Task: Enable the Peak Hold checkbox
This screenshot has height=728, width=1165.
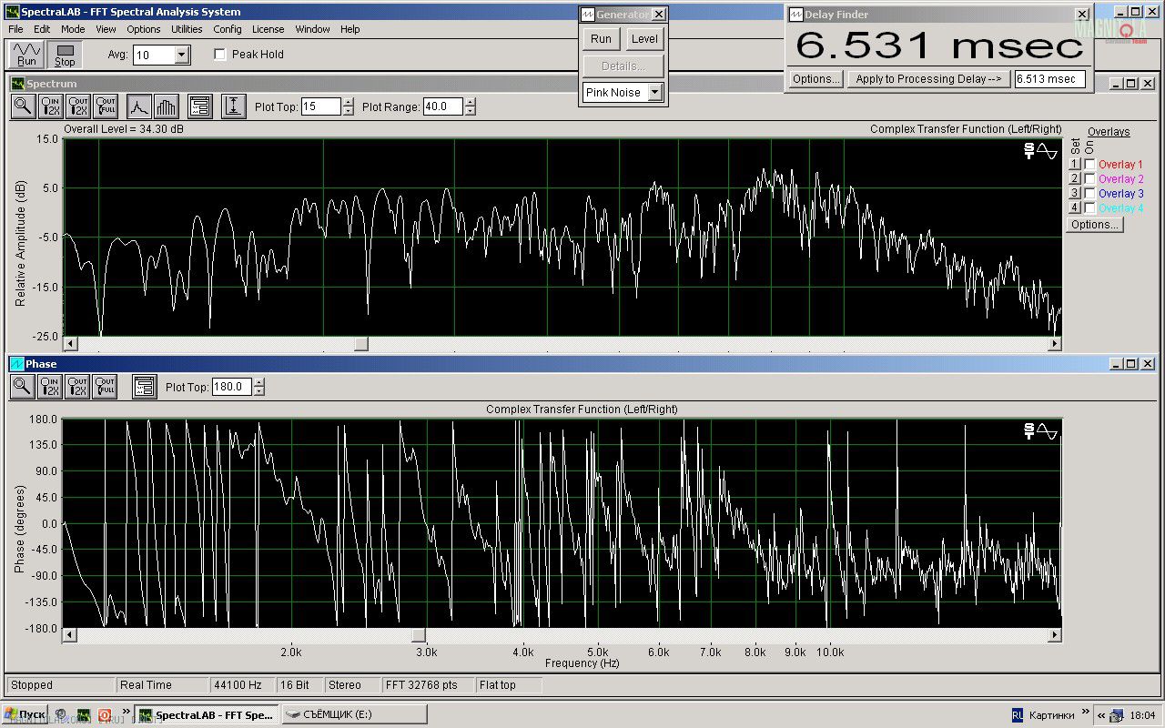Action: 219,55
